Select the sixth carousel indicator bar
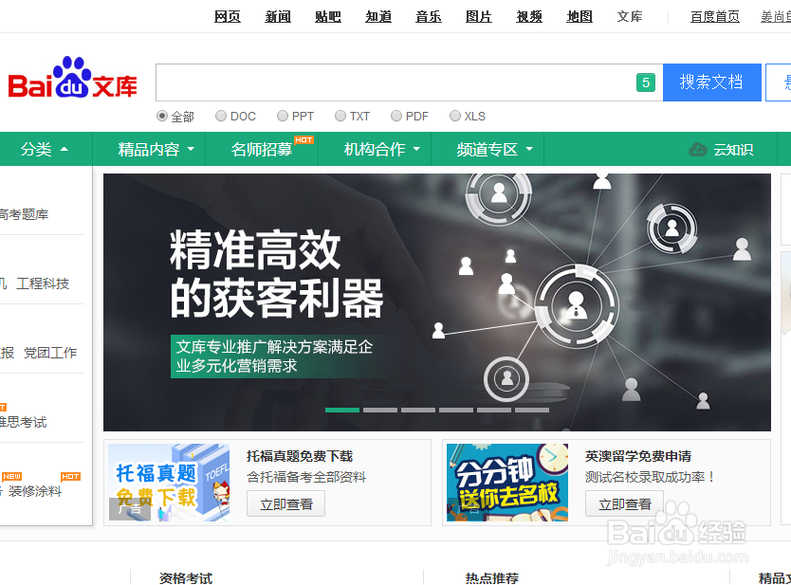The height and width of the screenshot is (585, 791). click(x=532, y=410)
